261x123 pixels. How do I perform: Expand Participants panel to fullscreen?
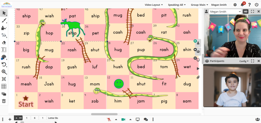[x=253, y=61]
